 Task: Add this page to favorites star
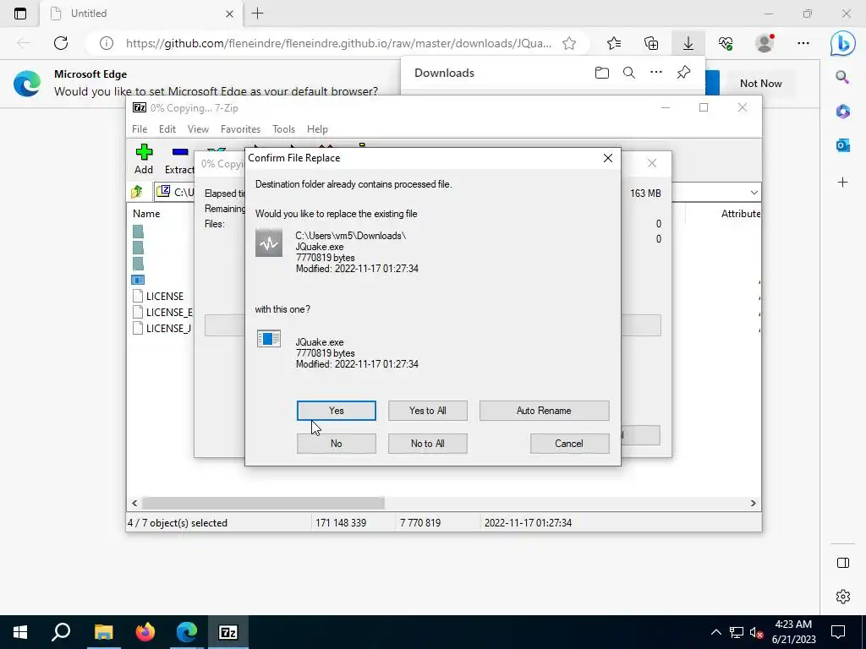tap(569, 43)
